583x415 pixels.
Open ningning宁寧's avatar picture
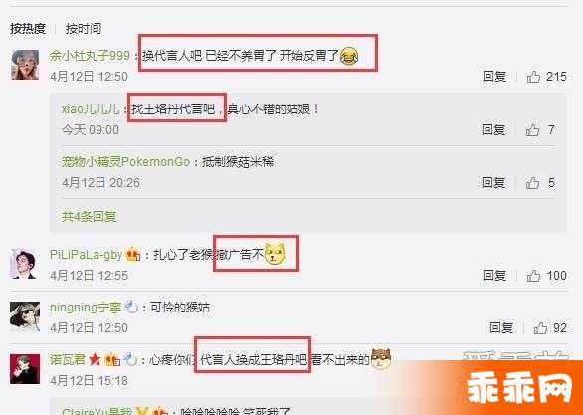(25, 316)
